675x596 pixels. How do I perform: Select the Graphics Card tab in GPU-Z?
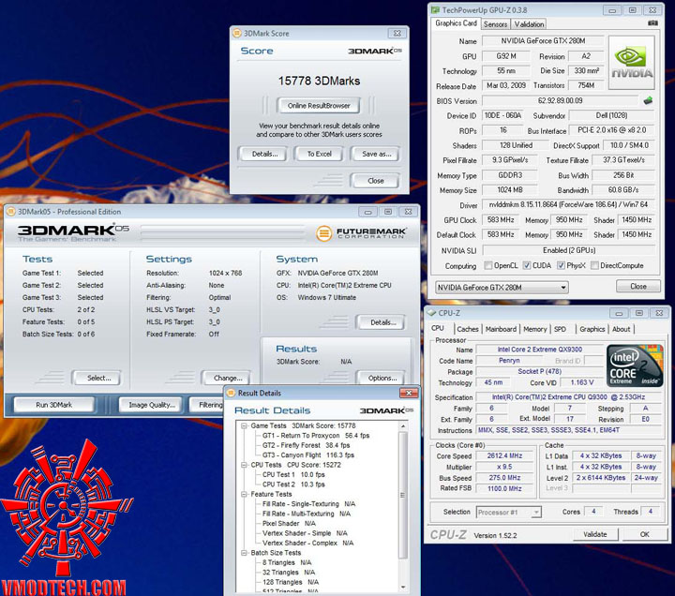click(x=456, y=23)
